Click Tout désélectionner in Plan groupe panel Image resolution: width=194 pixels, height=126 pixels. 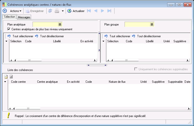point(146,36)
